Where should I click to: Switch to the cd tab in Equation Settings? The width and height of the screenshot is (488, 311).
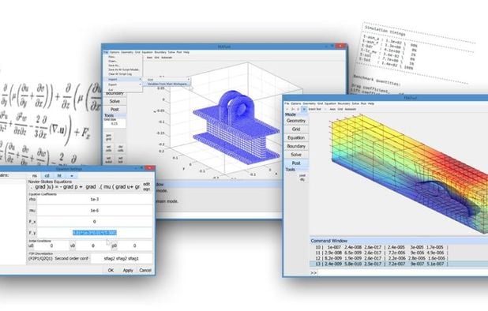(x=47, y=176)
